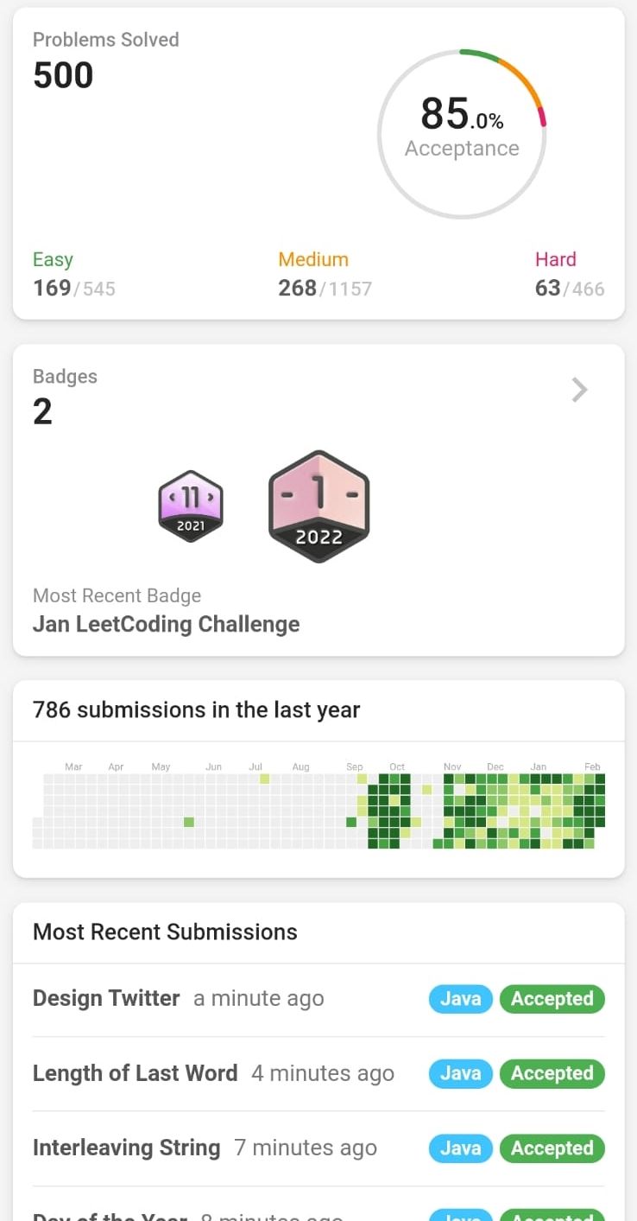Expand badges list with chevron arrow
Screen dimensions: 637x1221
click(x=579, y=391)
